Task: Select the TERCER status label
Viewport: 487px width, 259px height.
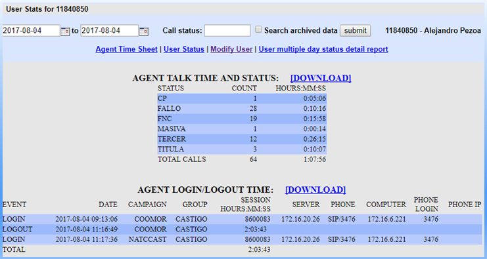Action: [x=172, y=139]
